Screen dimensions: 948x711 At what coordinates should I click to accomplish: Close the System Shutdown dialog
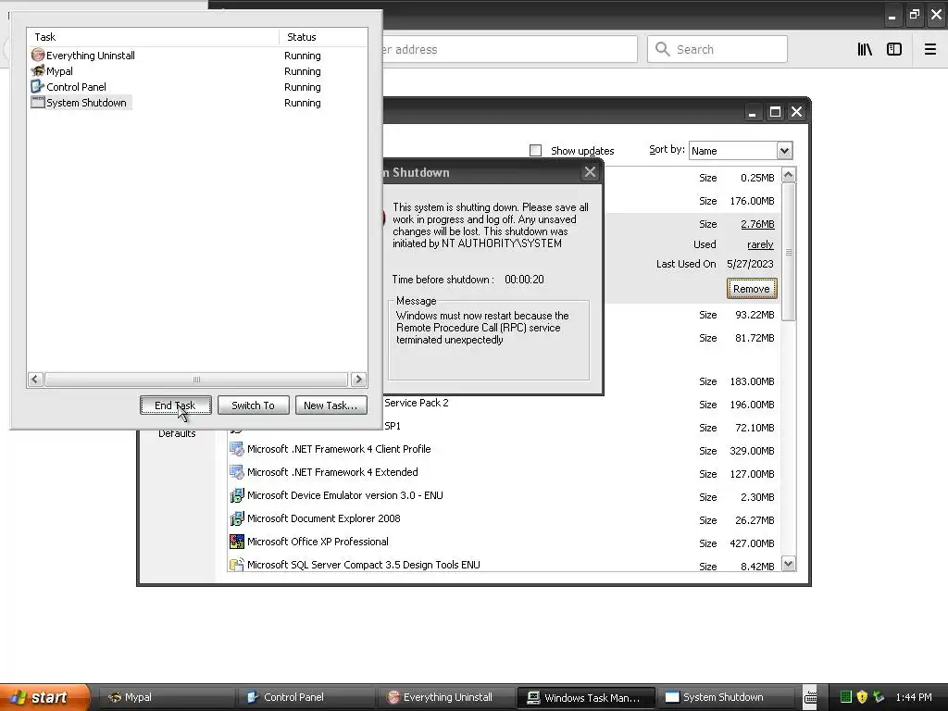[x=590, y=172]
